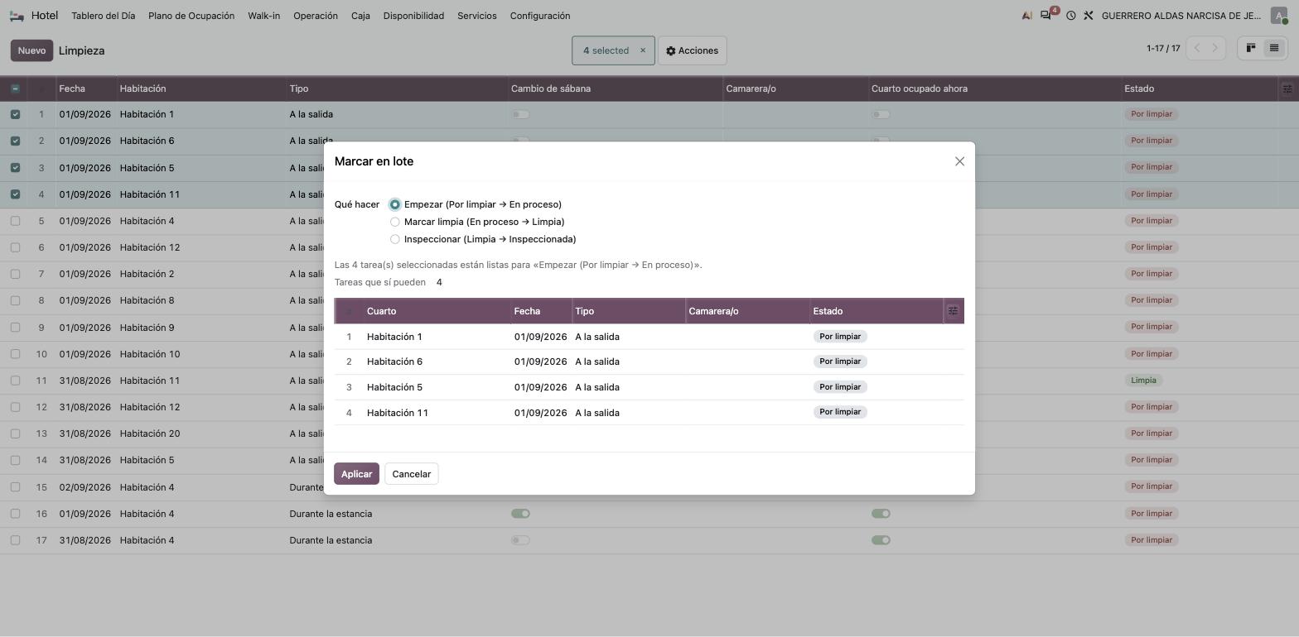Viewport: 1299px width, 637px height.
Task: Select Marcar limpia (En proceso → Limpia) option
Action: pos(395,222)
